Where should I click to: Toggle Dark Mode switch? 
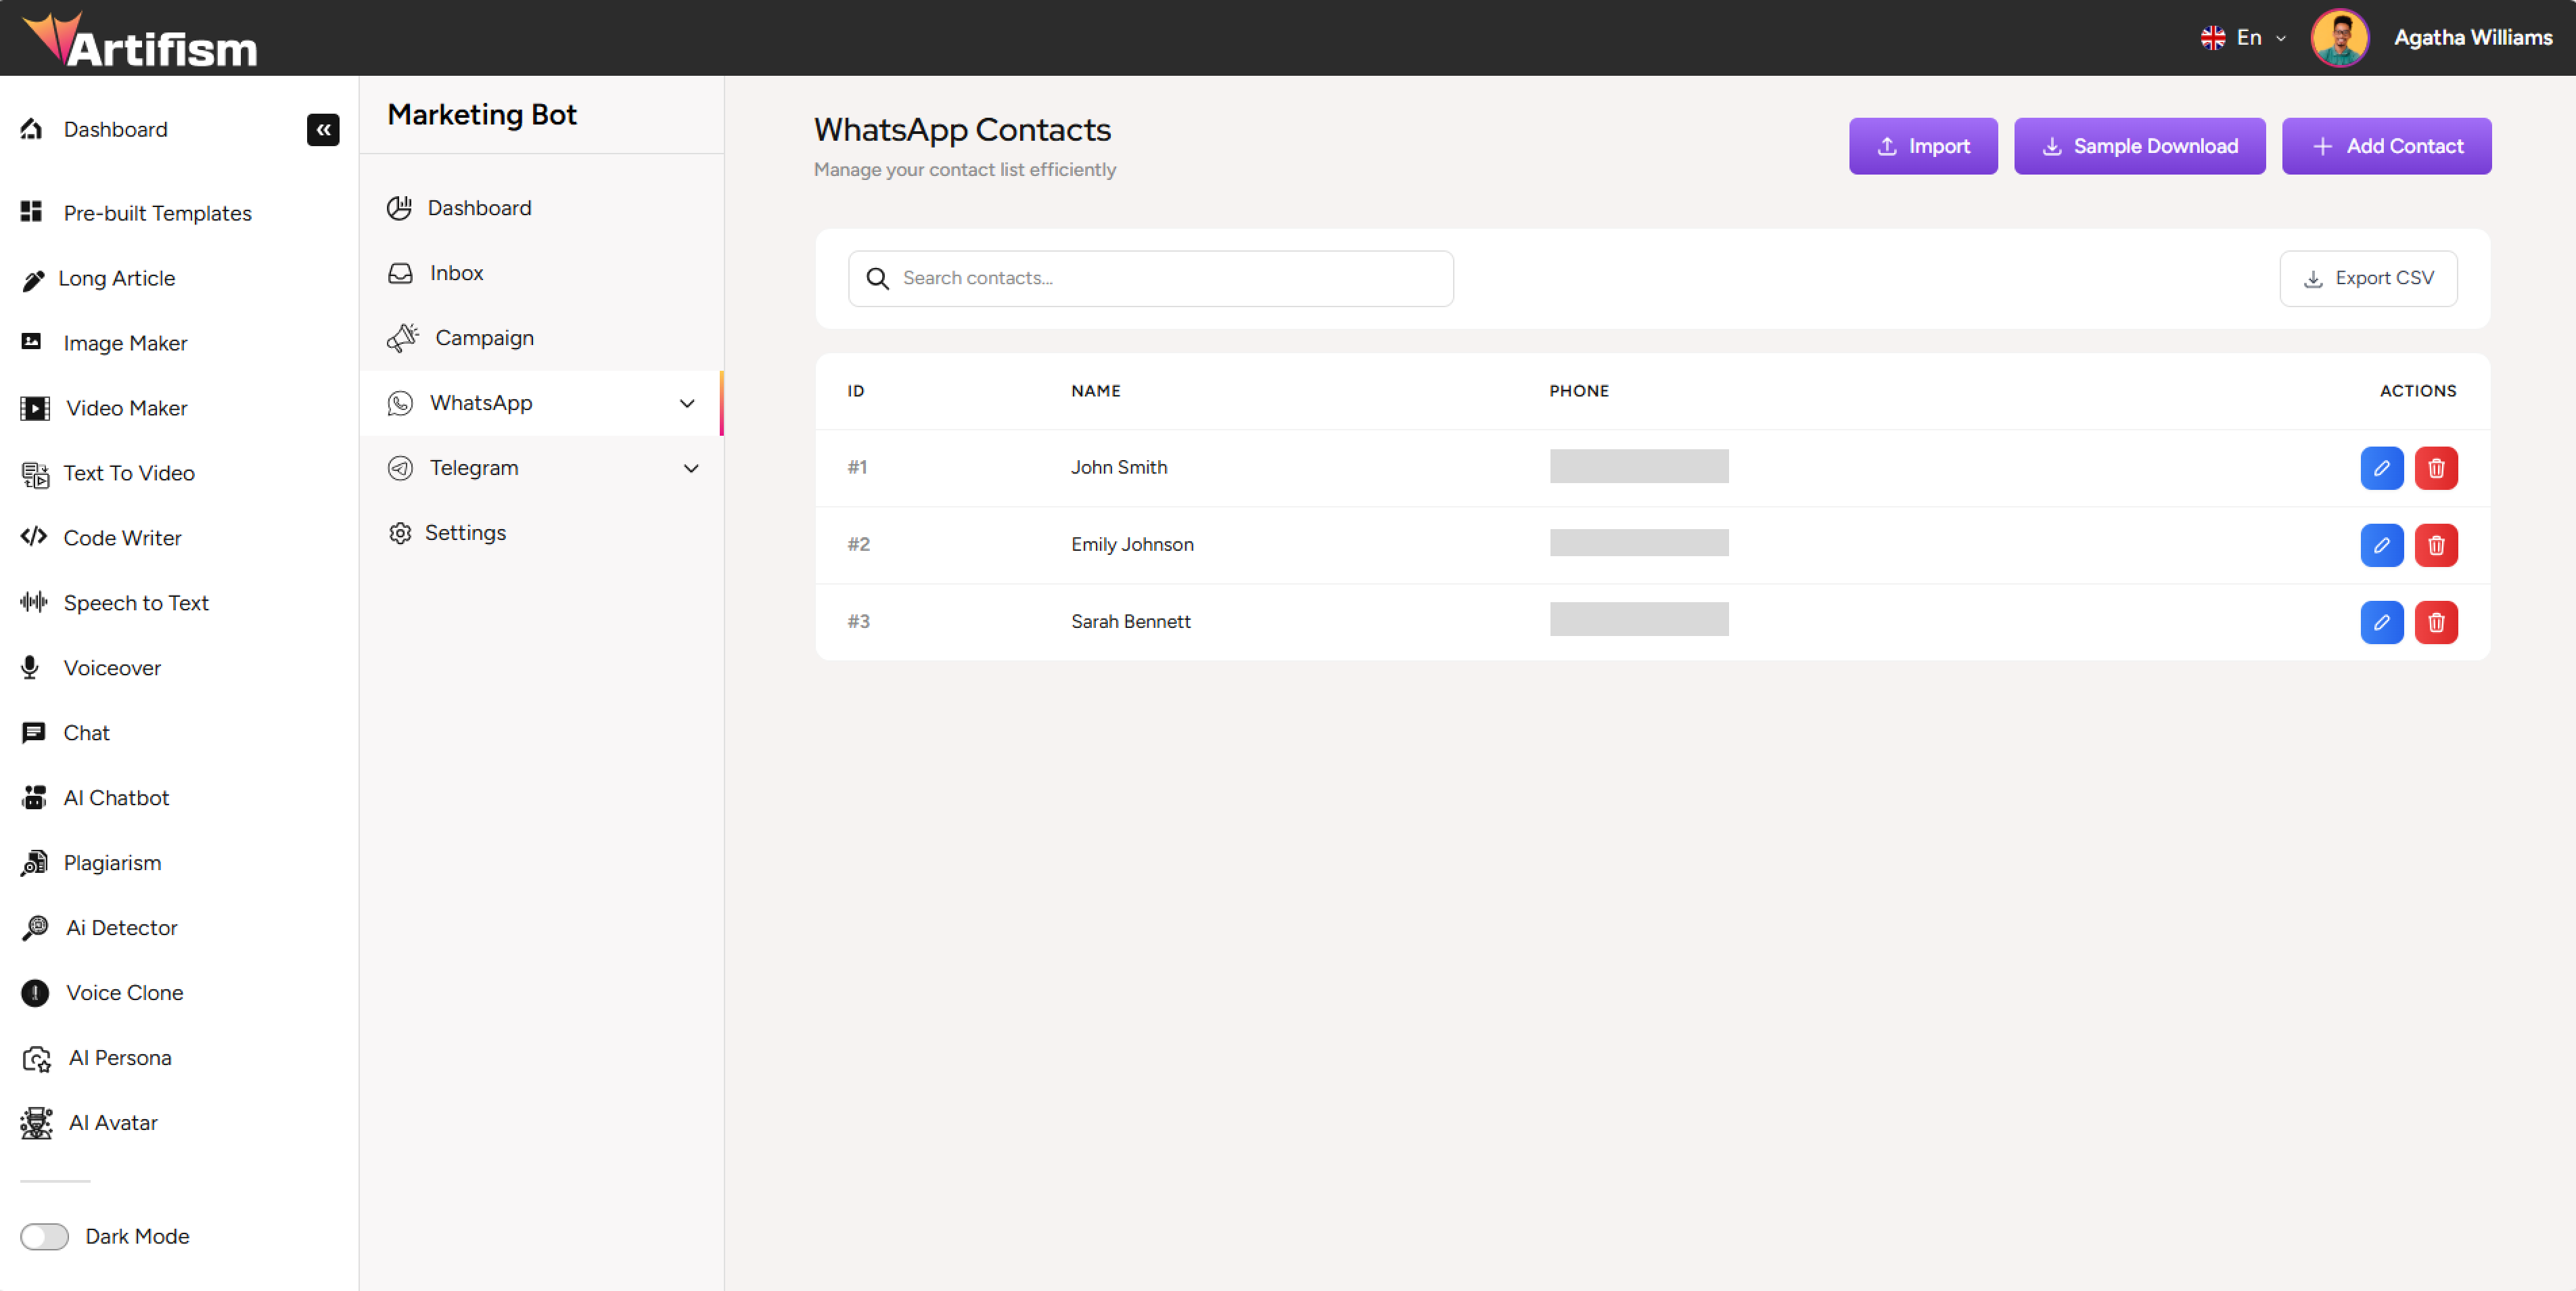[45, 1236]
